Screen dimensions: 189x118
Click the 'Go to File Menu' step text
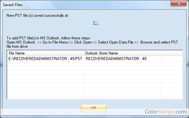[55, 42]
